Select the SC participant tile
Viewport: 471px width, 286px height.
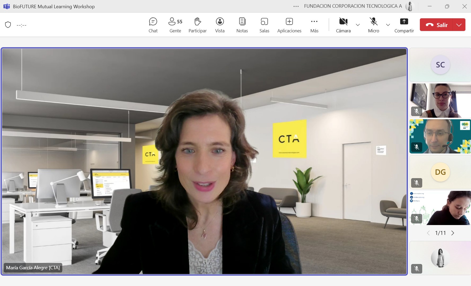(x=440, y=65)
